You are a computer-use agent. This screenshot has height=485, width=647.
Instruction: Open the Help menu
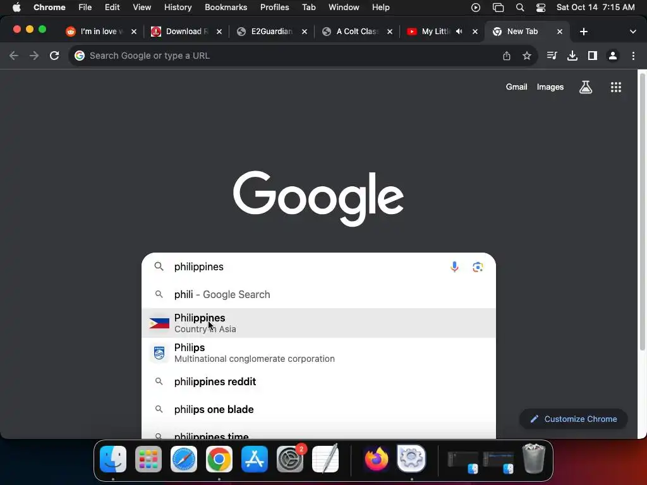[380, 8]
